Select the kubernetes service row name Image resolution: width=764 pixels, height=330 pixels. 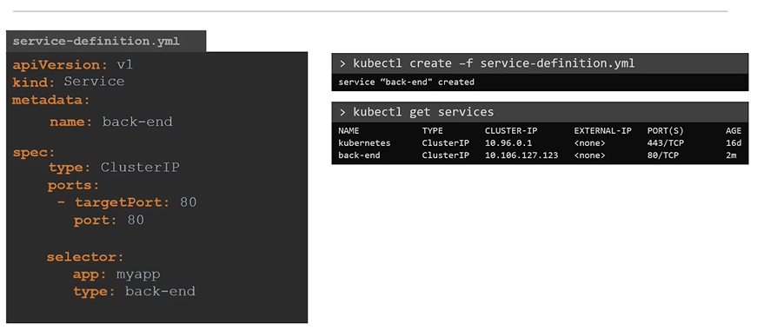[364, 143]
